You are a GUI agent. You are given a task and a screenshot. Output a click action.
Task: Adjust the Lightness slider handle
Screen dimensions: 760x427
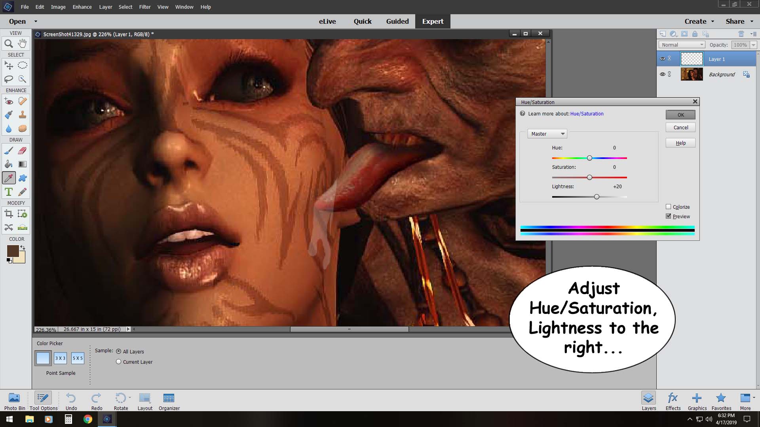tap(597, 196)
